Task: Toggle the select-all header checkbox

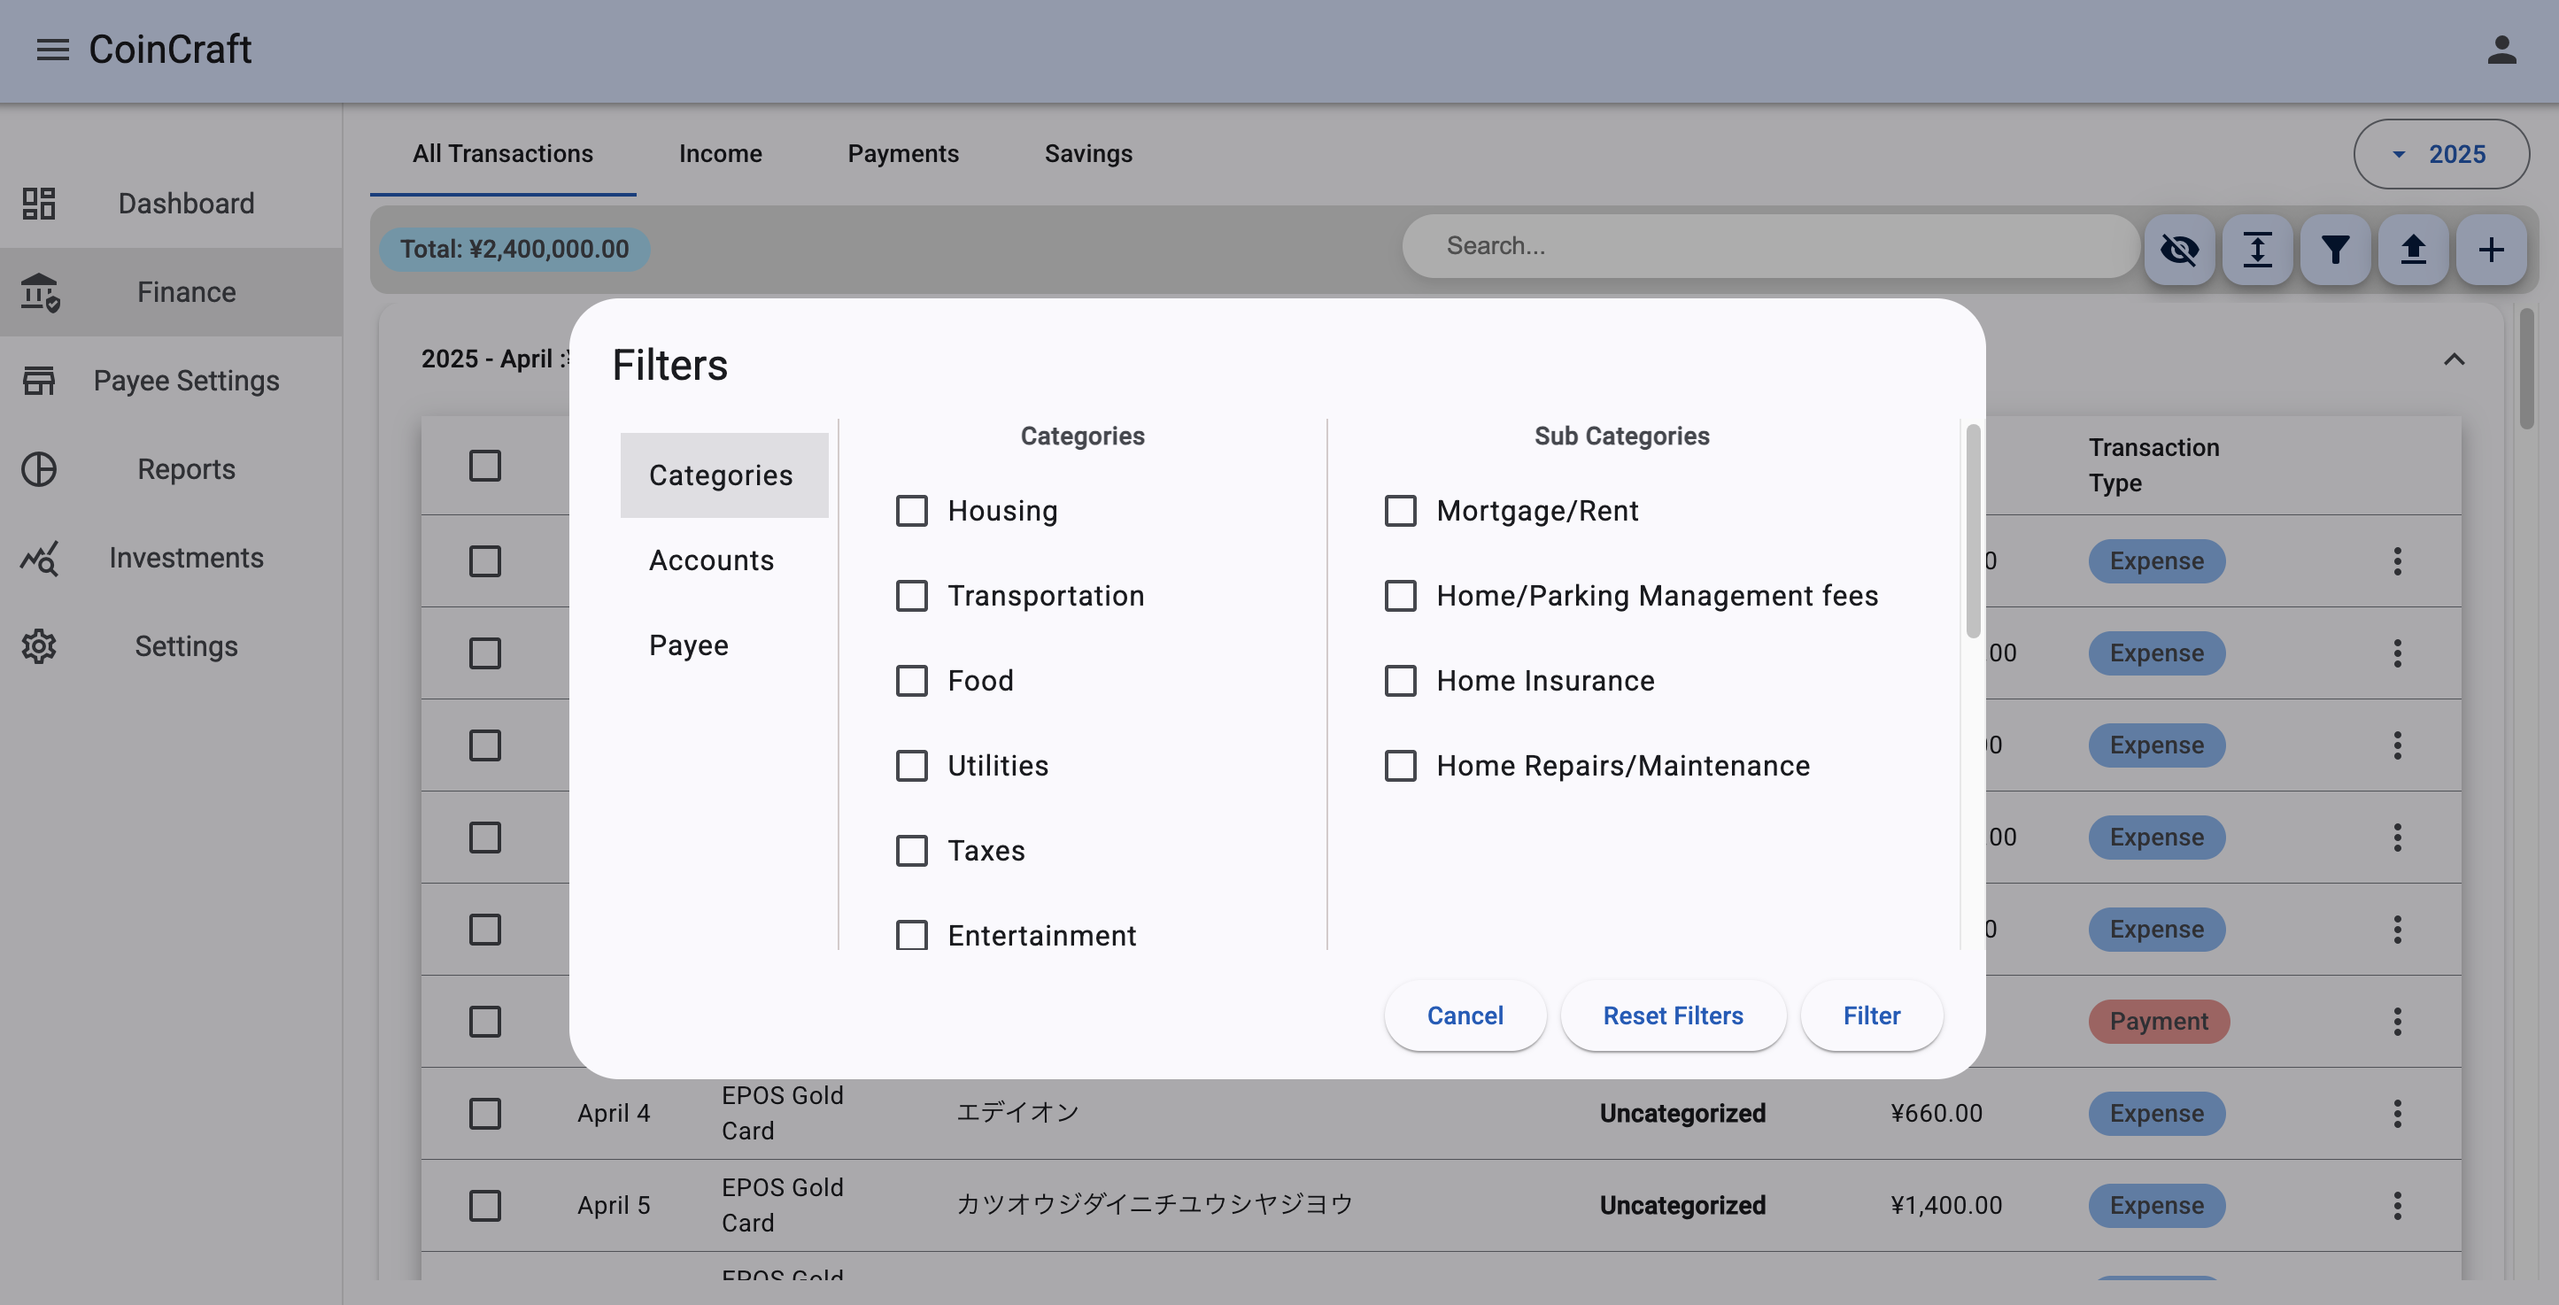Action: click(484, 466)
